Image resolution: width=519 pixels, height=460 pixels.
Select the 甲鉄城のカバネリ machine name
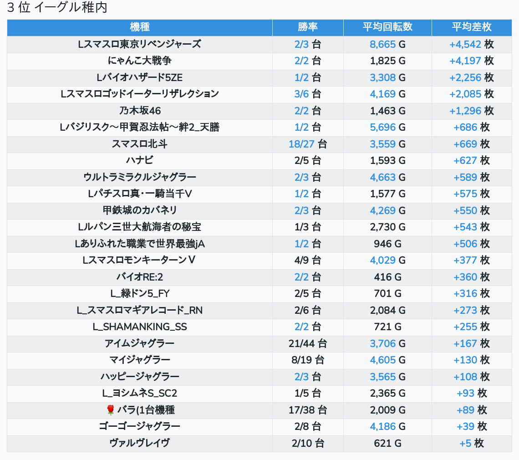[140, 210]
